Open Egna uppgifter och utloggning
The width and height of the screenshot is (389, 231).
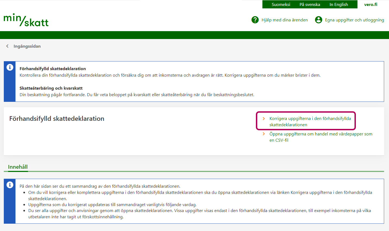coord(354,20)
